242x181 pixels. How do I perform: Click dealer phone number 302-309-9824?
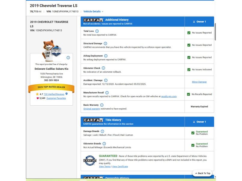coord(51,80)
